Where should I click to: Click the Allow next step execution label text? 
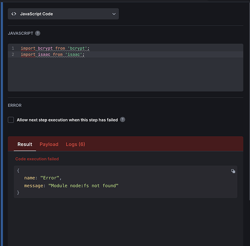coord(67,120)
